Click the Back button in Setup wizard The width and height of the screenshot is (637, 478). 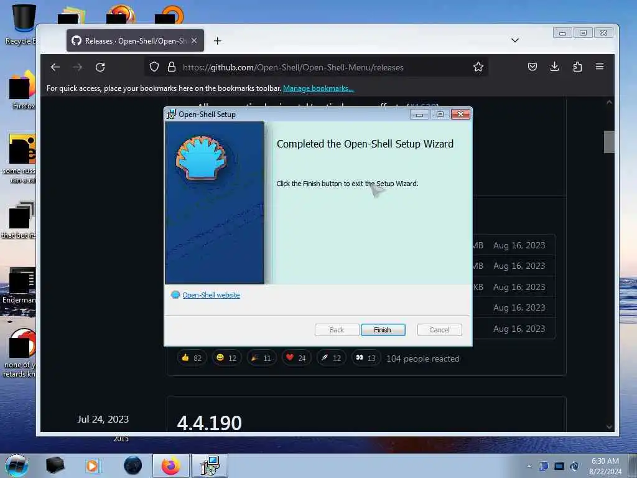coord(337,330)
